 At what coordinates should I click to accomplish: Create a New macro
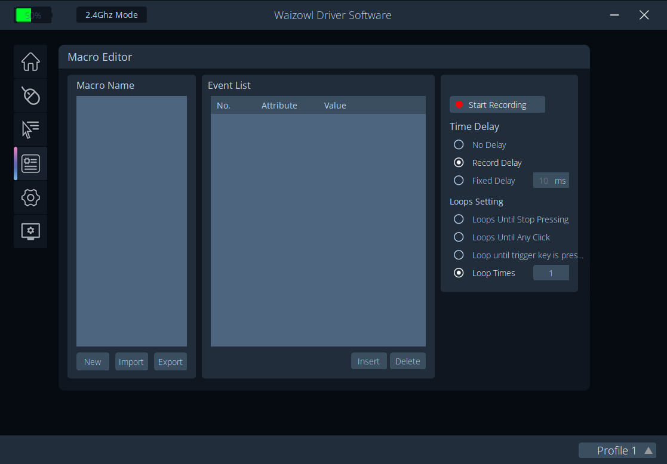[x=93, y=361]
